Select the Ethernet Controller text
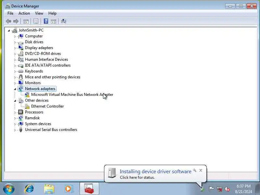 pyautogui.click(x=47, y=106)
